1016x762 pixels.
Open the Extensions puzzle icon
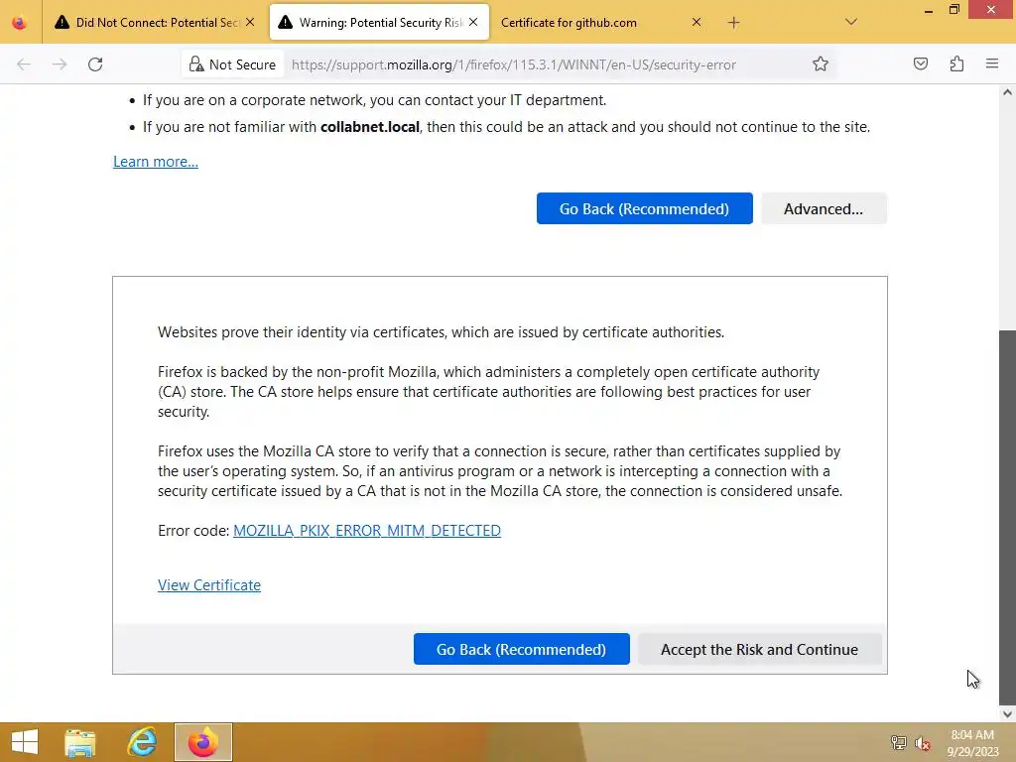(x=956, y=63)
